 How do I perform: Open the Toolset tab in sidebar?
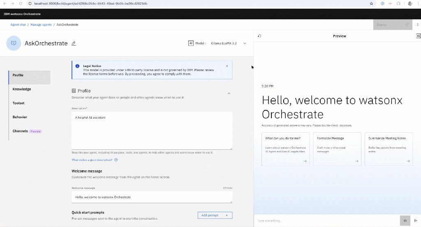(19, 103)
